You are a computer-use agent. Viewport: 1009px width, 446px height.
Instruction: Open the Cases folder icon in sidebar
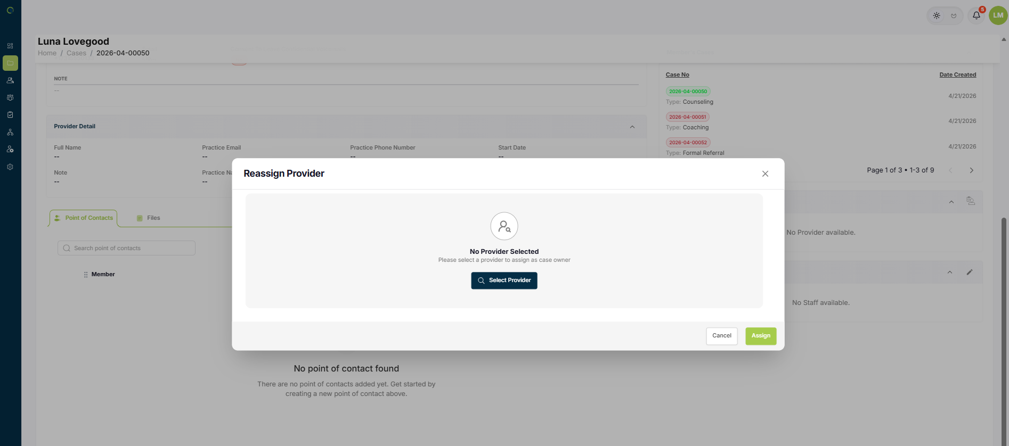pos(10,63)
